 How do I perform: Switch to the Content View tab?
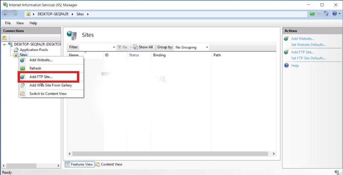[x=109, y=164]
